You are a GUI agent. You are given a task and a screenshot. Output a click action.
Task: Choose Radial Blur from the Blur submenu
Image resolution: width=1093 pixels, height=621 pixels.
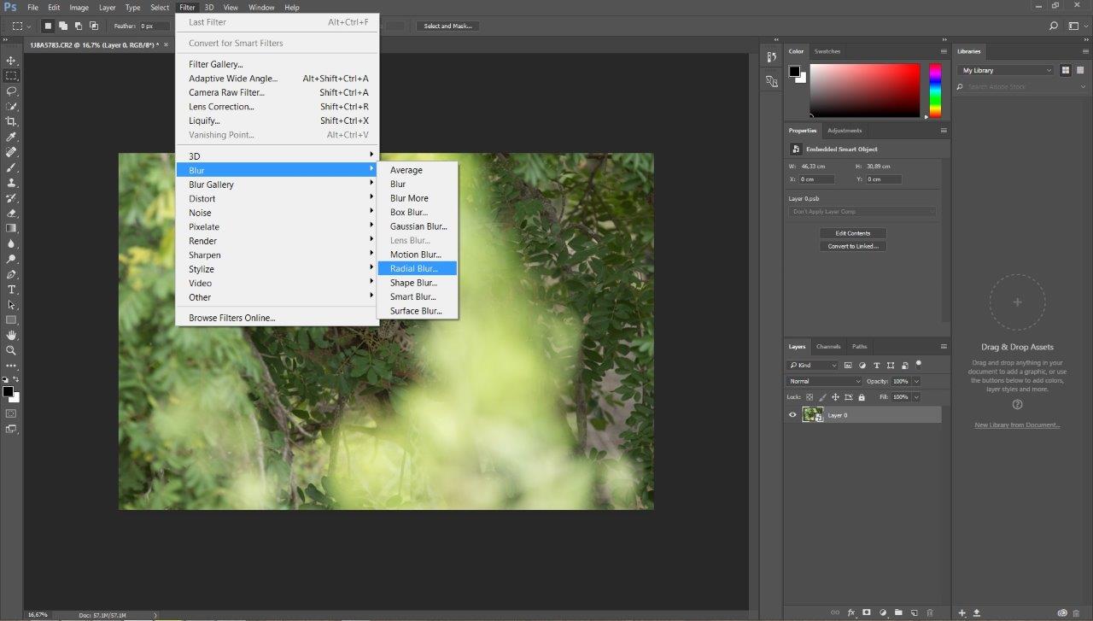coord(416,267)
